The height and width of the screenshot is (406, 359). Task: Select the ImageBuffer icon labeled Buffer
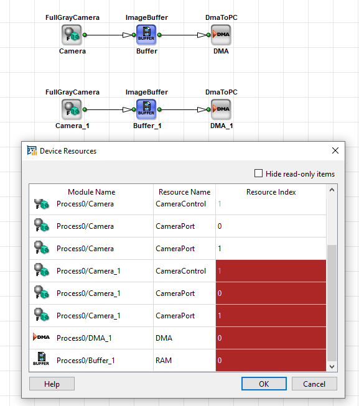[x=146, y=35]
